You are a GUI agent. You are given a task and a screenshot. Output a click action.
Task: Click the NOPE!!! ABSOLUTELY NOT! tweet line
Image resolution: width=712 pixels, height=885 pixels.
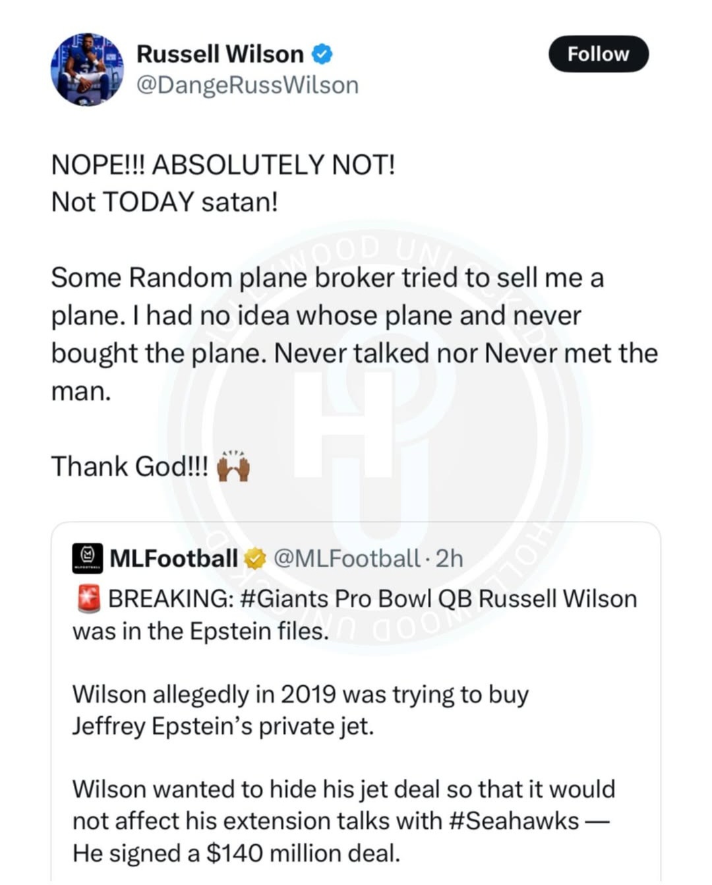(x=223, y=164)
